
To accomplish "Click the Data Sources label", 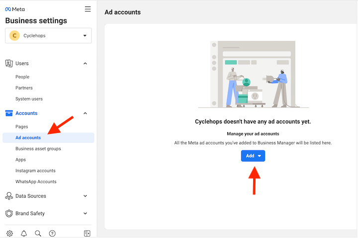I will pyautogui.click(x=31, y=196).
